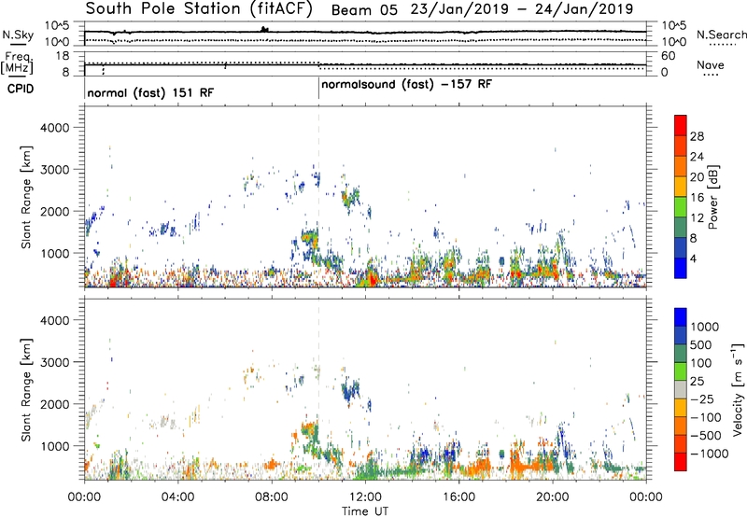Viewport: 747px width, 517px height.
Task: Click the 'Power [dB]' colorbar label
Action: point(712,197)
